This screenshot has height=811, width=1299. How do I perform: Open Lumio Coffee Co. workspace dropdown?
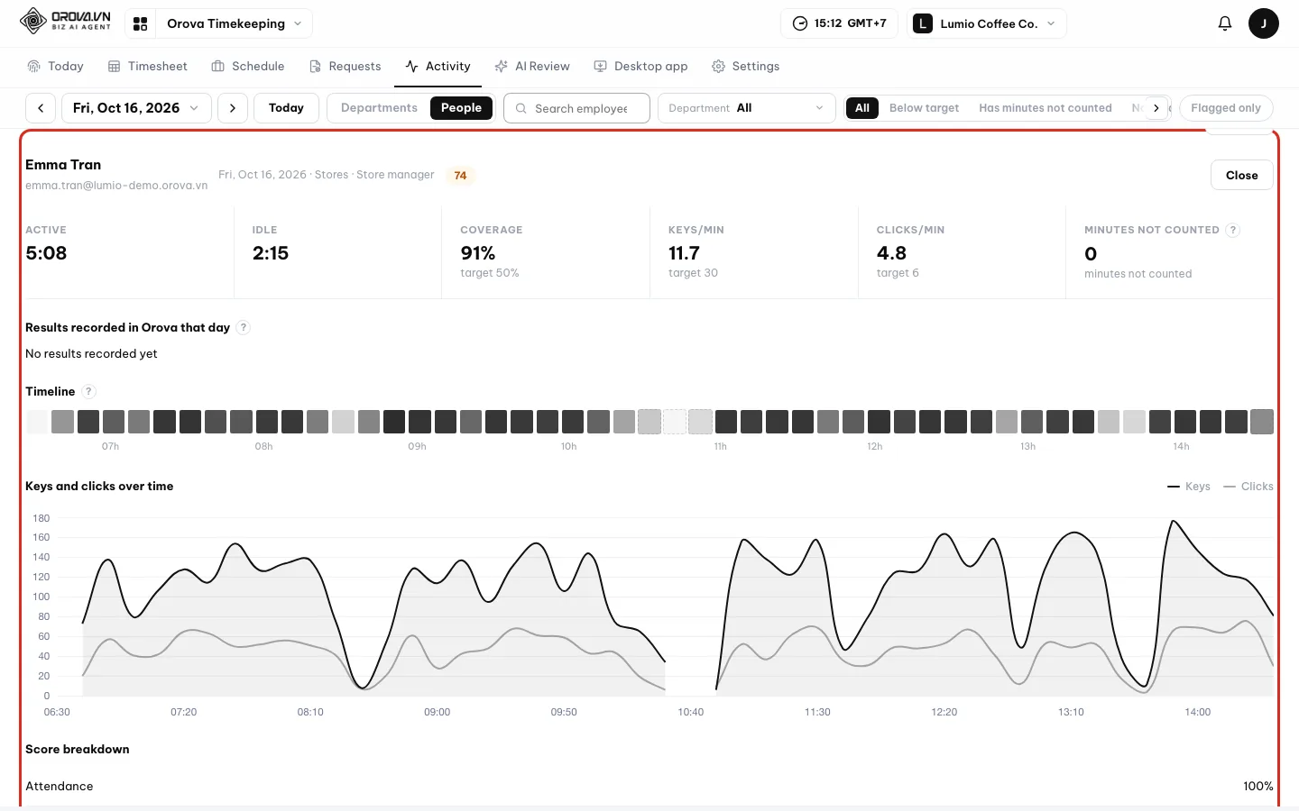[x=986, y=23]
